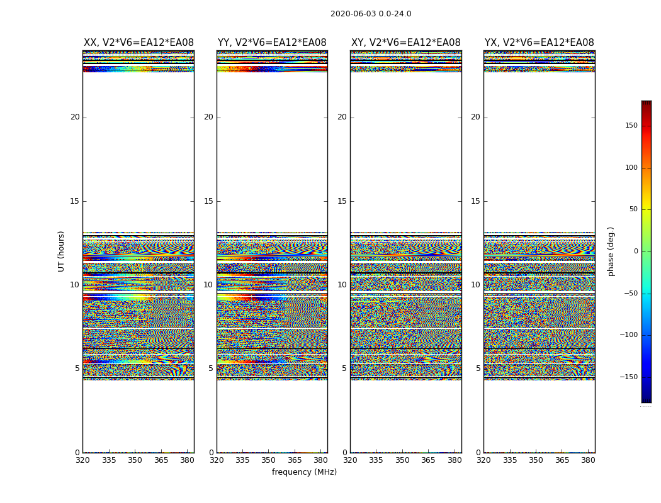661x503 pixels.
Task: Click the 'phase (deg.)' colorbar label
Action: tap(611, 251)
